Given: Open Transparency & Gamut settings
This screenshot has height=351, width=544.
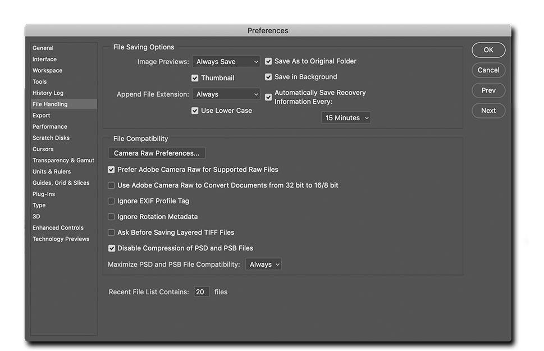Looking at the screenshot, I should (63, 160).
